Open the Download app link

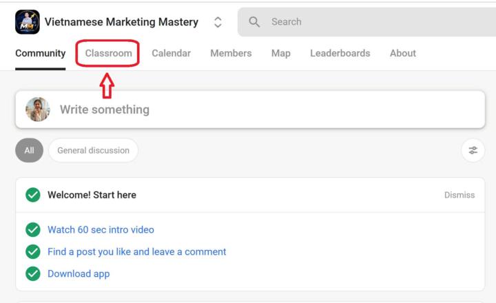[79, 274]
